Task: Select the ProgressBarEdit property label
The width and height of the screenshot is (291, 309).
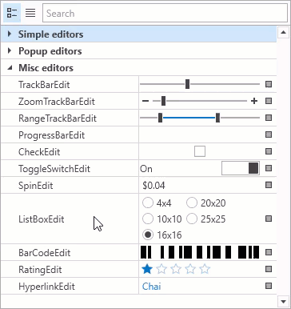Action: pos(51,135)
